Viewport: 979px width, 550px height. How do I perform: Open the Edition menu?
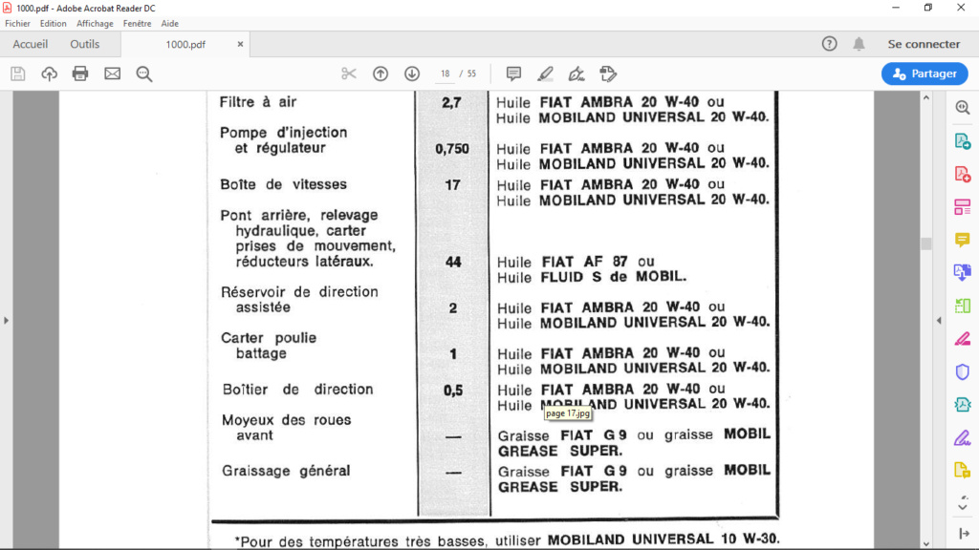coord(54,24)
